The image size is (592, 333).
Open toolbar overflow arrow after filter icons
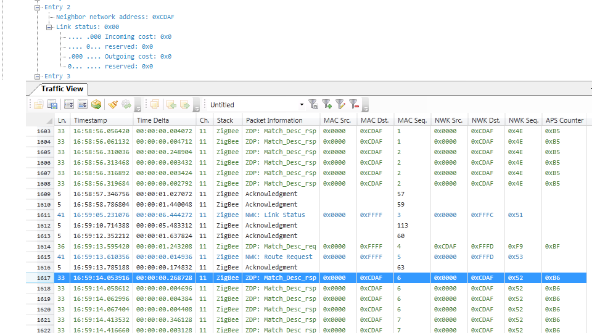click(365, 105)
